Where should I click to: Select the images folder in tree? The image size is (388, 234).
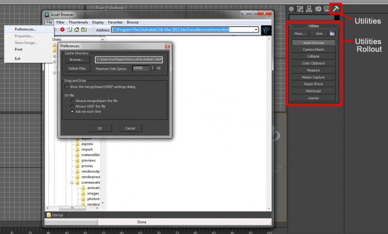pyautogui.click(x=93, y=193)
